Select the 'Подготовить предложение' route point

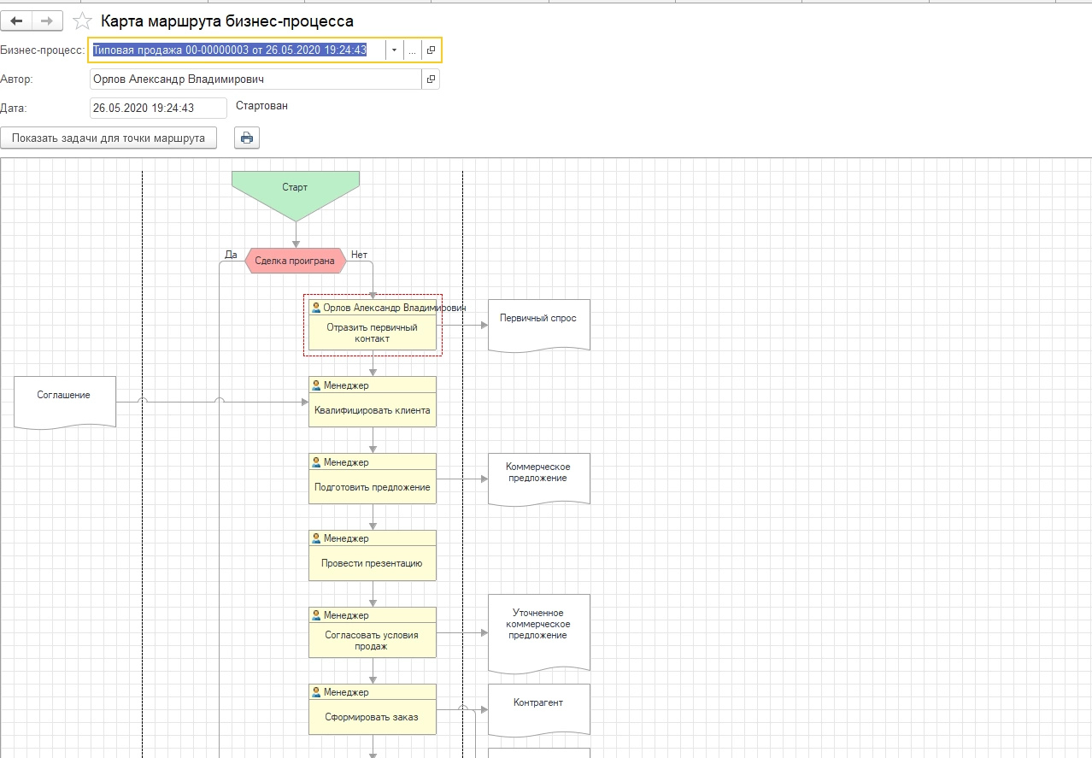pos(372,487)
